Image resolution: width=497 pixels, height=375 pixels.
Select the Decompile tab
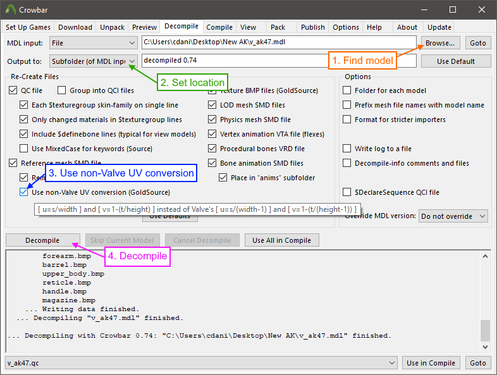point(181,27)
